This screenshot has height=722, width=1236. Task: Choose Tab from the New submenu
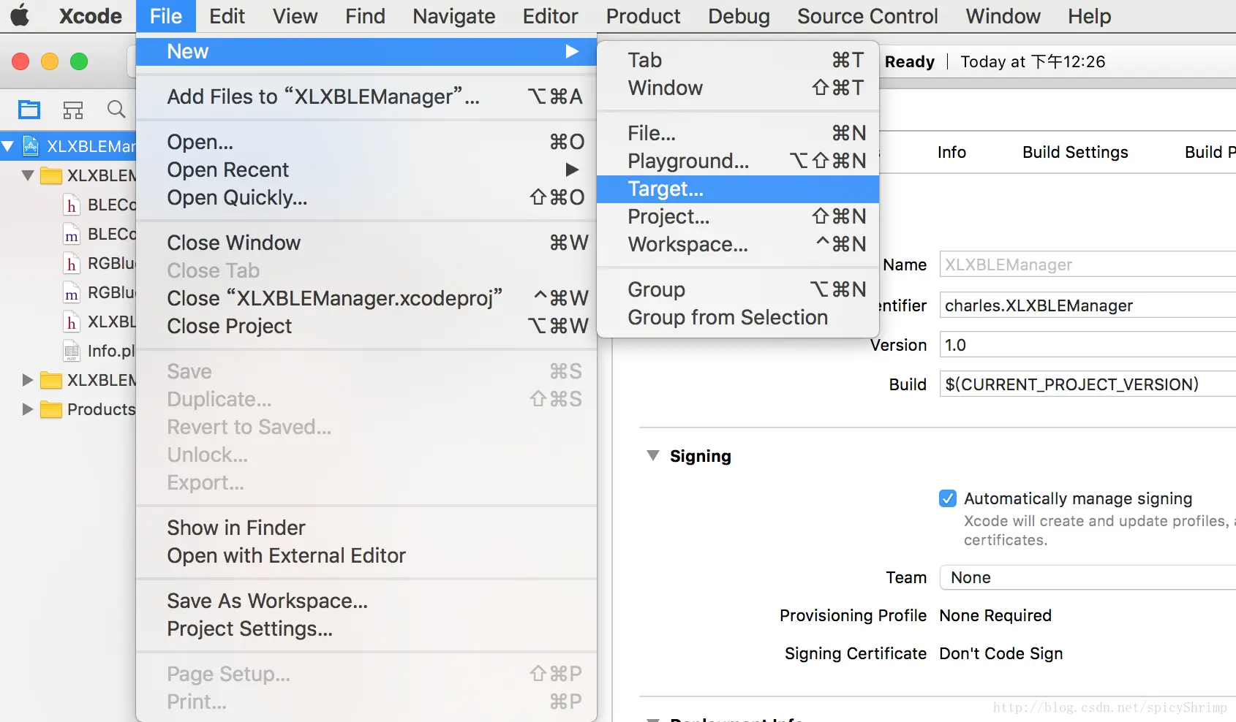(x=738, y=61)
